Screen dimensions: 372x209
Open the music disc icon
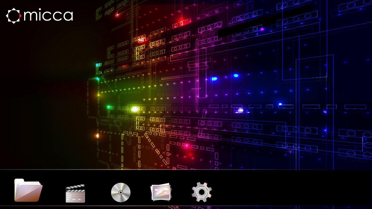coord(121,192)
